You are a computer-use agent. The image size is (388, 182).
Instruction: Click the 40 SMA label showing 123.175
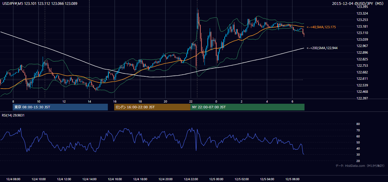tap(321, 27)
